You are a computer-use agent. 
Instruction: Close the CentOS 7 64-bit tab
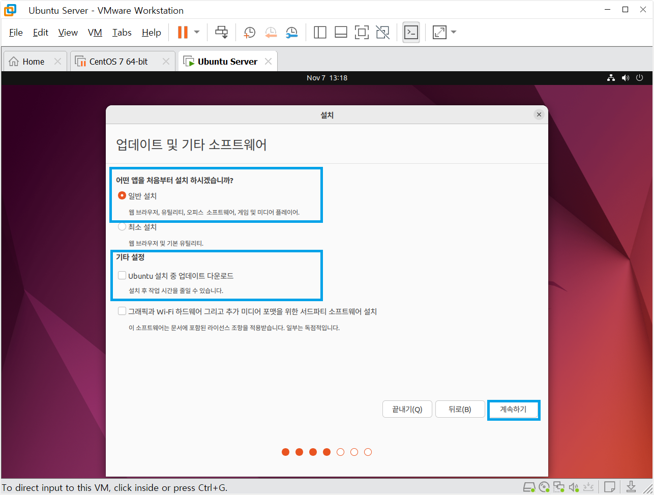pyautogui.click(x=166, y=62)
